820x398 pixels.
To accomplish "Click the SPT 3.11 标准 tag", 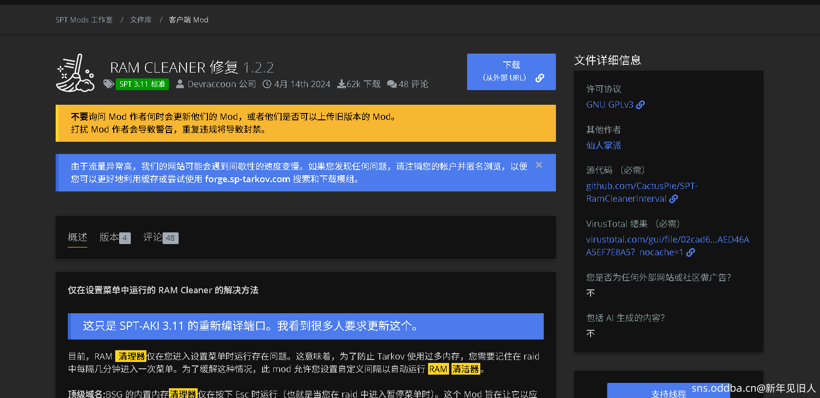I will tap(142, 84).
